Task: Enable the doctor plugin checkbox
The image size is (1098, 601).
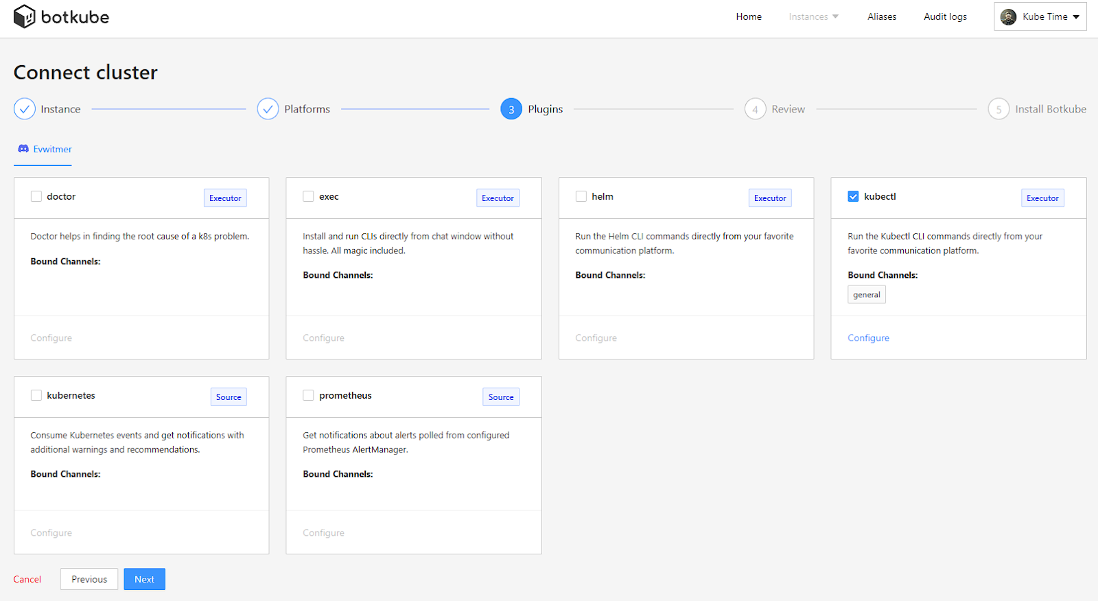Action: [x=36, y=196]
